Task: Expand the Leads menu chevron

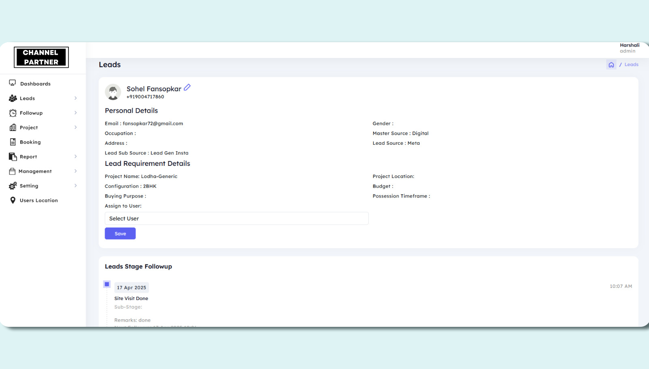Action: (x=75, y=99)
